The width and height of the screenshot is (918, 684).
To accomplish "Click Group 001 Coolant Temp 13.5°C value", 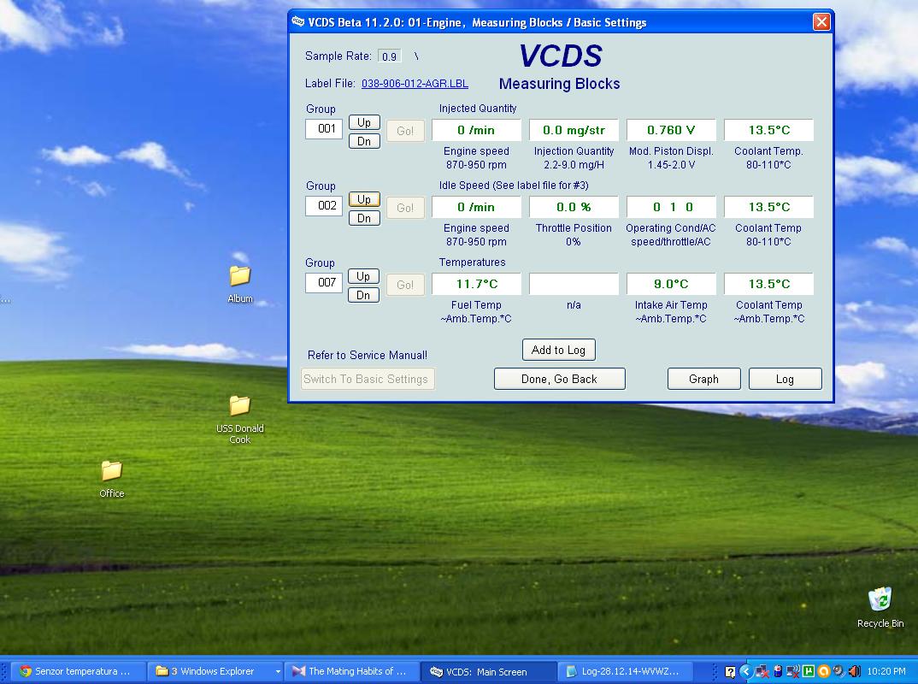I will [768, 130].
